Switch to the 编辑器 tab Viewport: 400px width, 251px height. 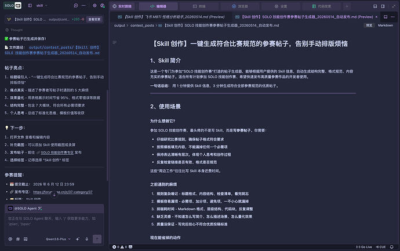click(158, 6)
